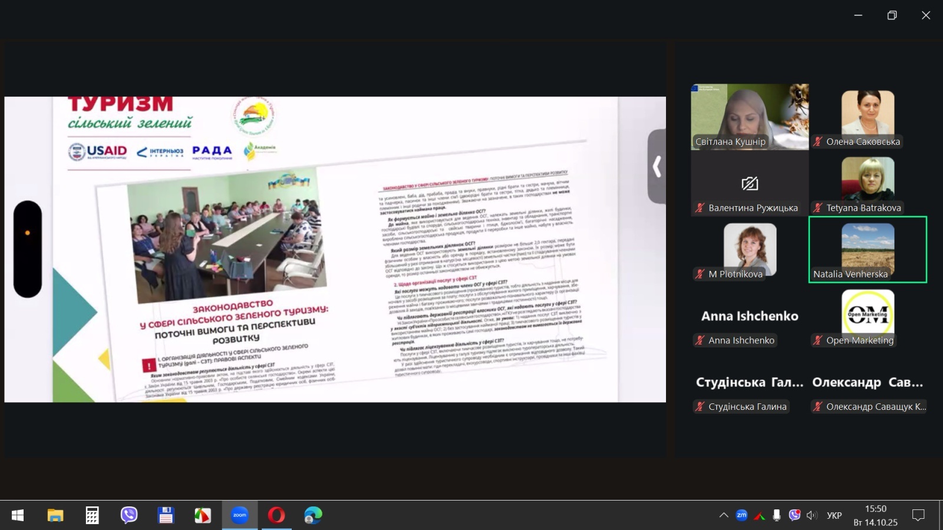Select the Natalia Venherska participant tile
The height and width of the screenshot is (530, 943).
pyautogui.click(x=868, y=249)
